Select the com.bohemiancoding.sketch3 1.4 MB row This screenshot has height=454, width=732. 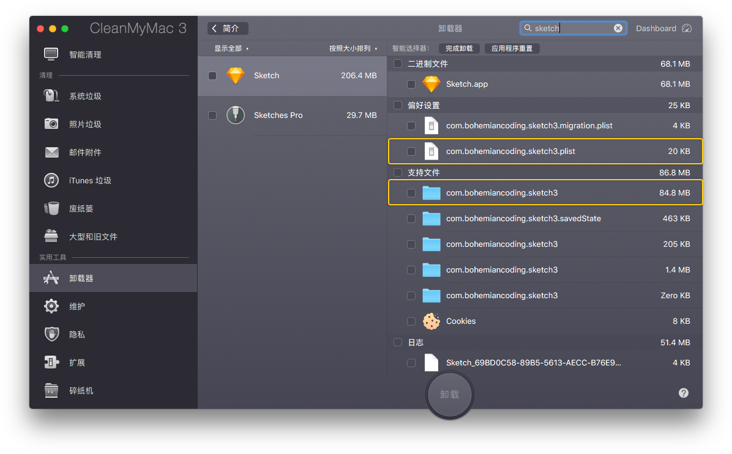point(545,269)
